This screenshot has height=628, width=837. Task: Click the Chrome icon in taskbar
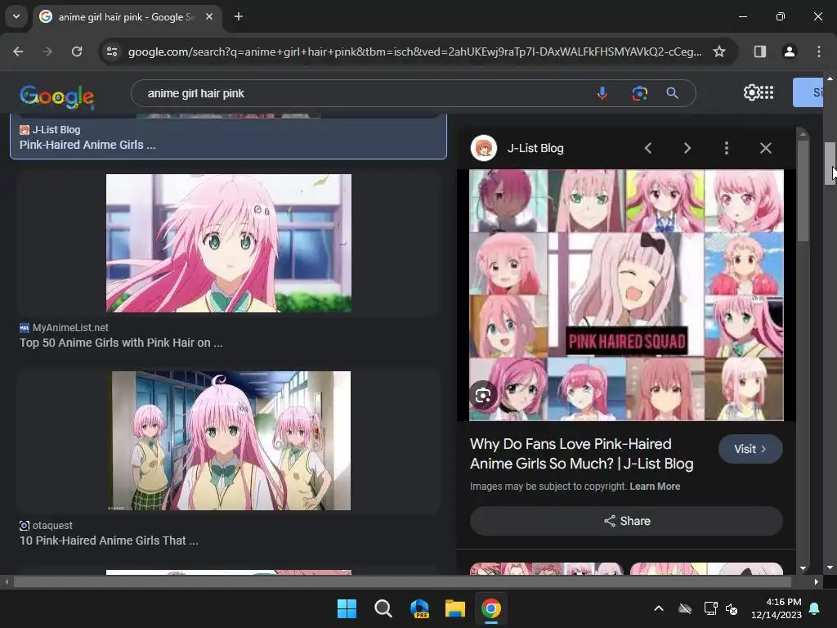[491, 608]
